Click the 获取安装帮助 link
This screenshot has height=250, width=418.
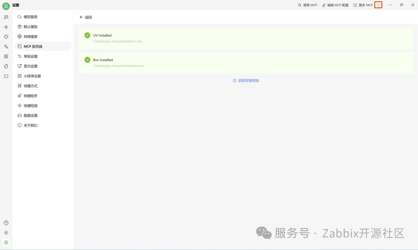[245, 80]
